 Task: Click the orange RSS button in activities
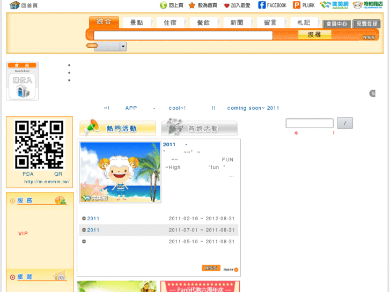[x=211, y=268]
